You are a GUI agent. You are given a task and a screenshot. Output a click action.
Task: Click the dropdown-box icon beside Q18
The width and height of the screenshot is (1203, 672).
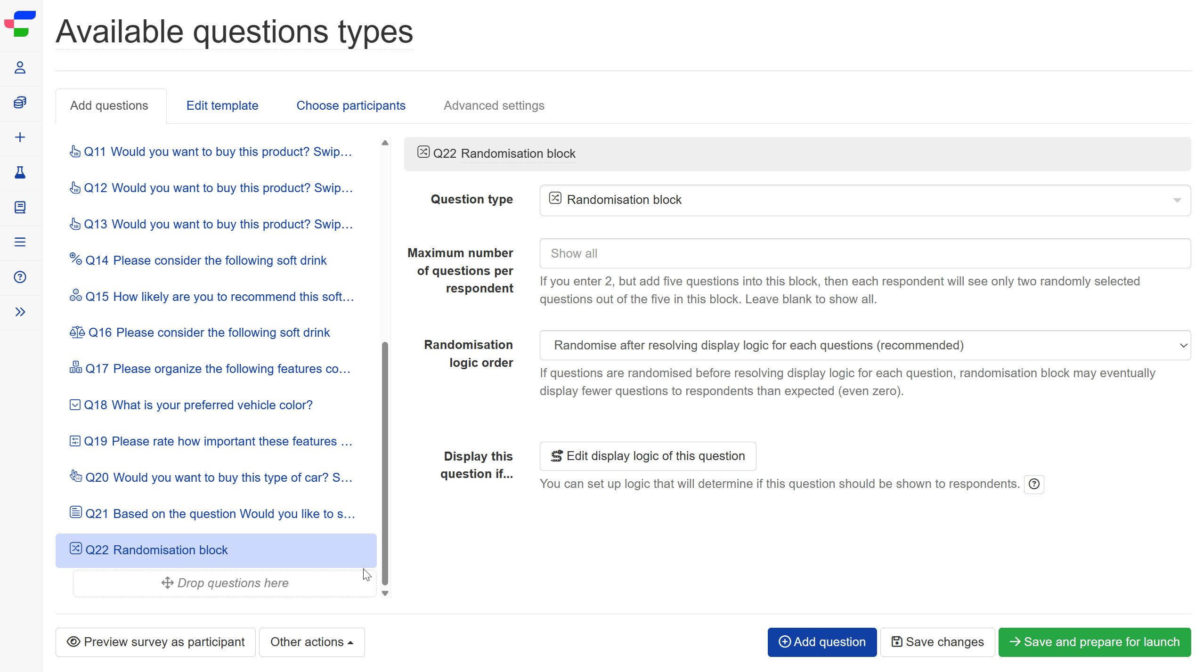pos(75,405)
